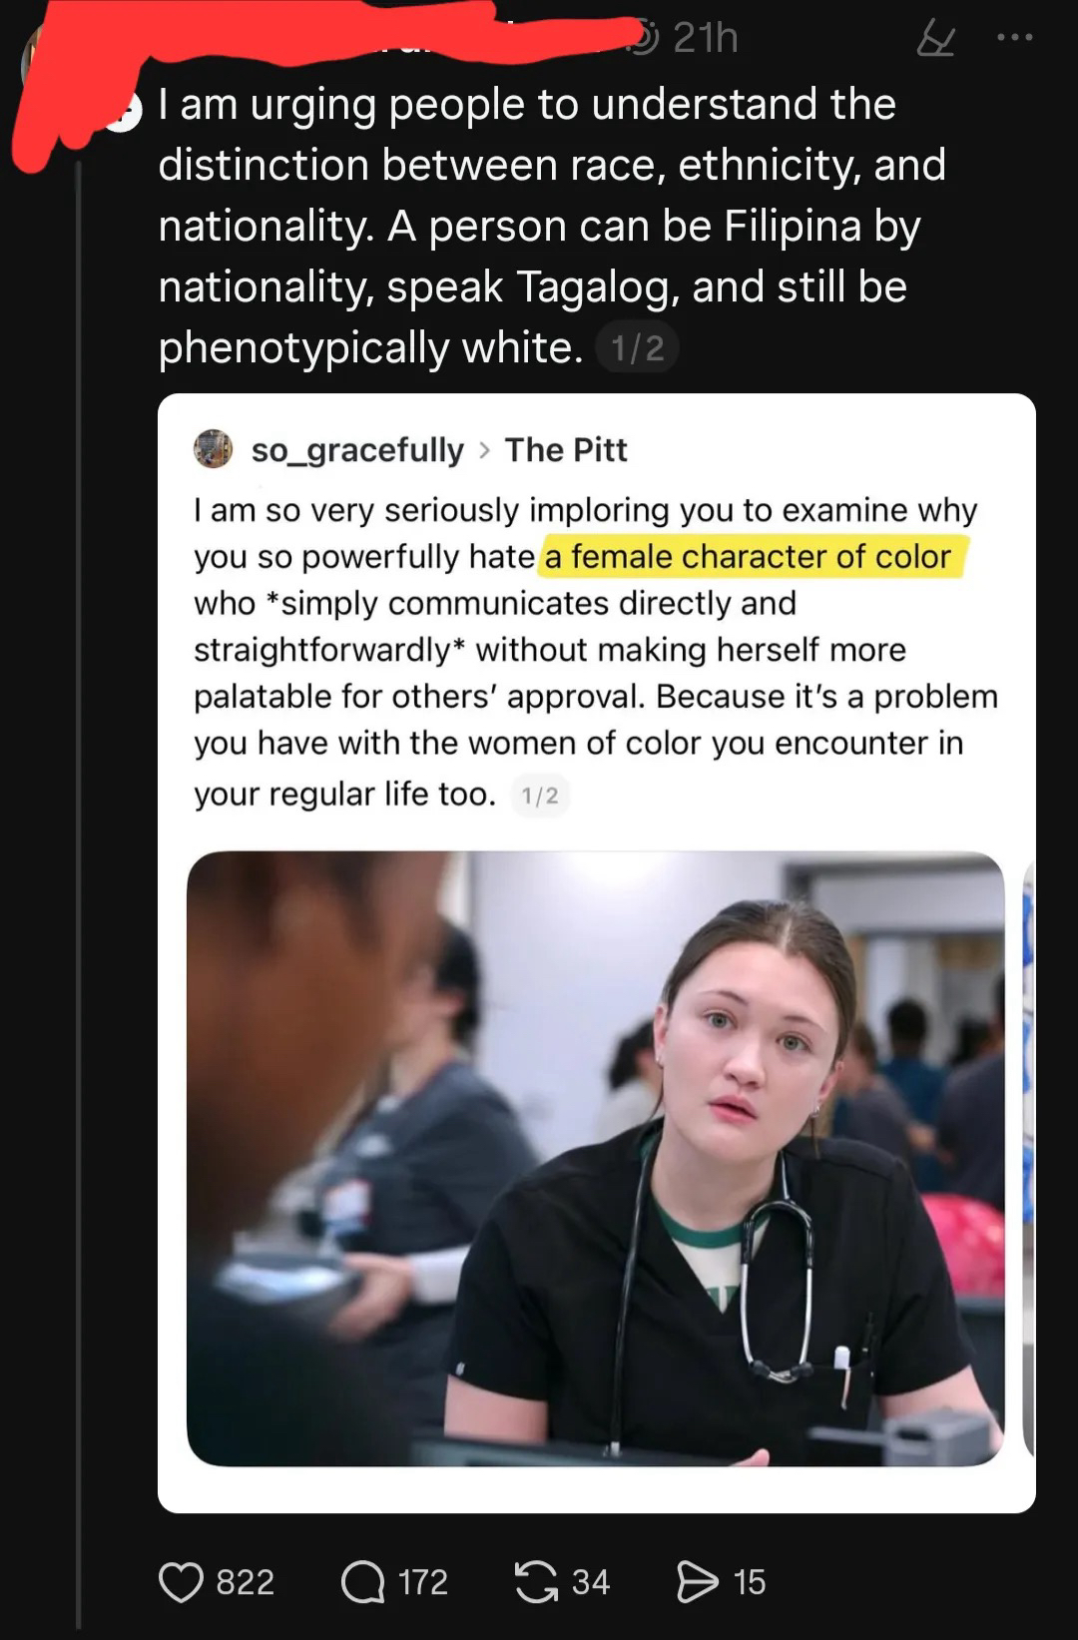Click the clock icon before 21h

(646, 38)
